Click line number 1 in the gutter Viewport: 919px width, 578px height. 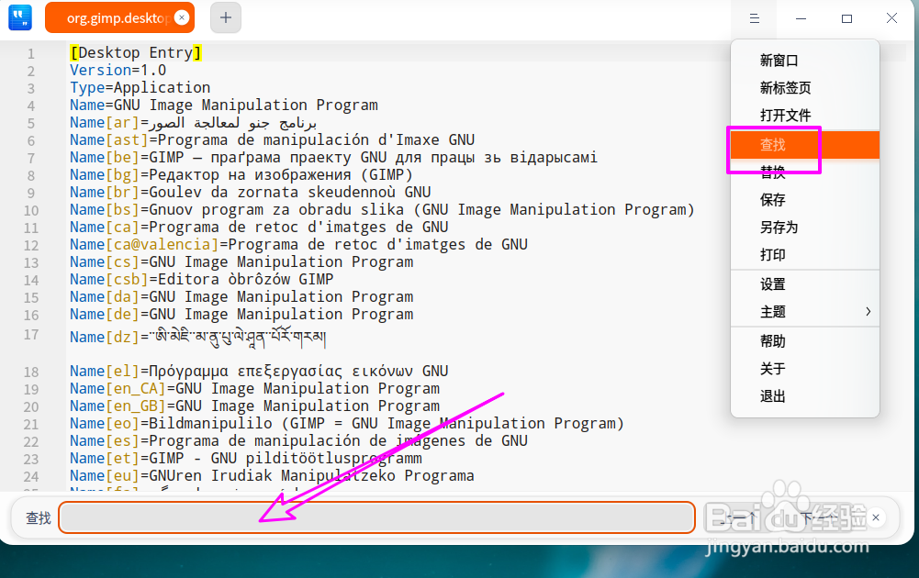click(30, 54)
